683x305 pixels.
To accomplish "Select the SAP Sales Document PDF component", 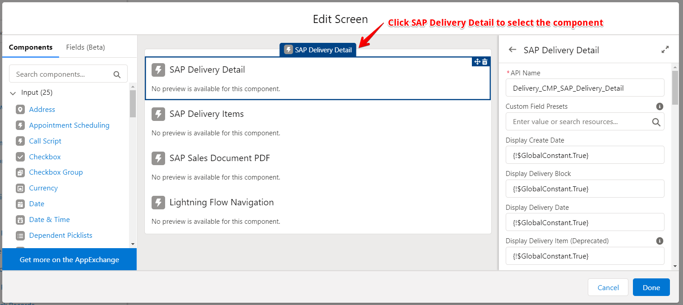I will click(x=318, y=166).
